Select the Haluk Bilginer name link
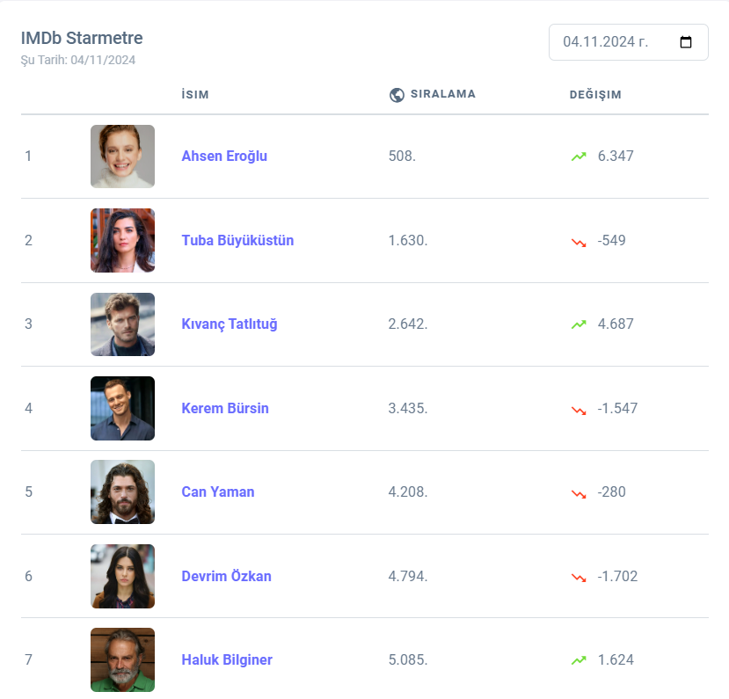729x699 pixels. point(227,660)
